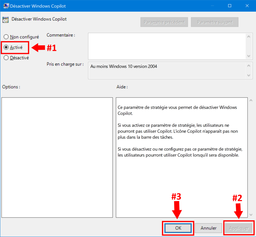Click the 'Options :' label
This screenshot has height=237, width=256.
click(11, 87)
